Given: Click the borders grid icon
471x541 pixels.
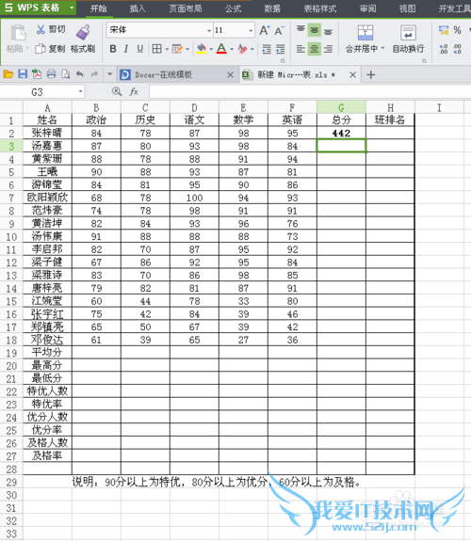Looking at the screenshot, I should 156,49.
